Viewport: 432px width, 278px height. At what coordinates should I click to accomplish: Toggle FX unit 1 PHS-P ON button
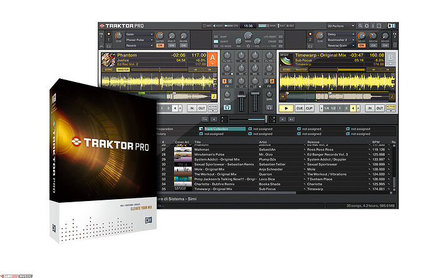[172, 46]
